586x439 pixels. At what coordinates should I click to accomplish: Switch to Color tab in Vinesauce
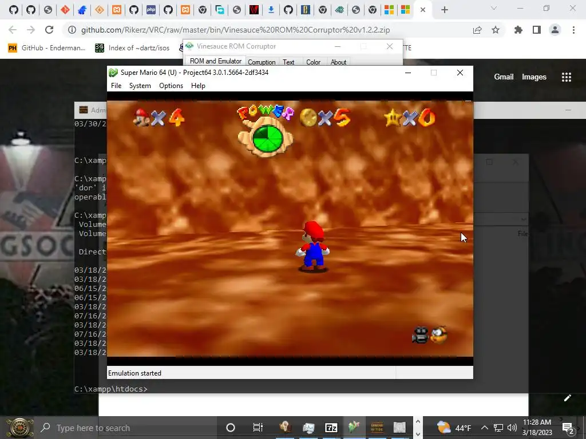click(313, 62)
